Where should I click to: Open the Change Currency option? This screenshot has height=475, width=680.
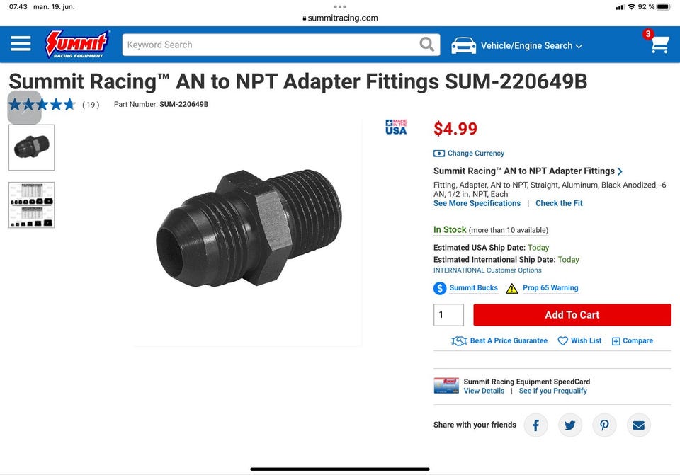[475, 154]
